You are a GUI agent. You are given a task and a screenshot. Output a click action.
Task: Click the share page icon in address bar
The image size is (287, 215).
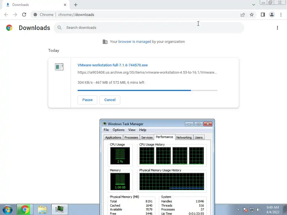(243, 15)
